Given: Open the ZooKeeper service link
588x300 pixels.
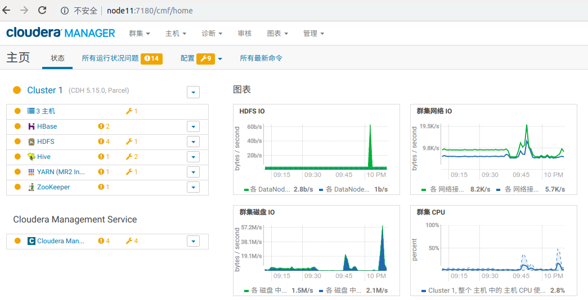Looking at the screenshot, I should click(x=53, y=187).
